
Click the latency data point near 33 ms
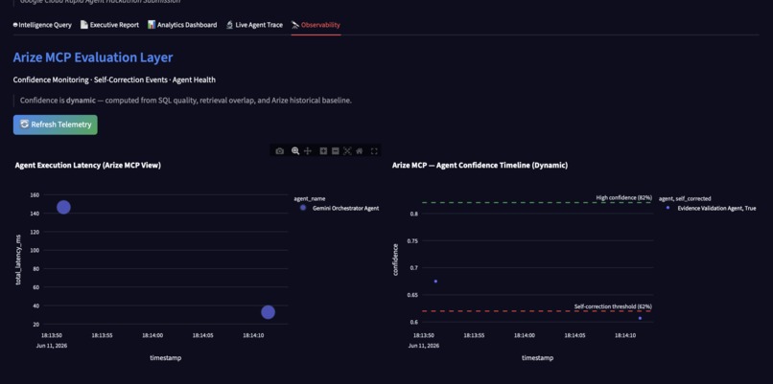(x=268, y=312)
